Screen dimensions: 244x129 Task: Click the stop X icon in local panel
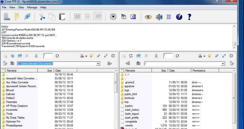[x=113, y=56]
